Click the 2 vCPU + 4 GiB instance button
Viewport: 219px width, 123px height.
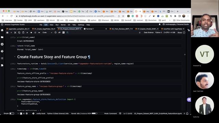coord(169,32)
